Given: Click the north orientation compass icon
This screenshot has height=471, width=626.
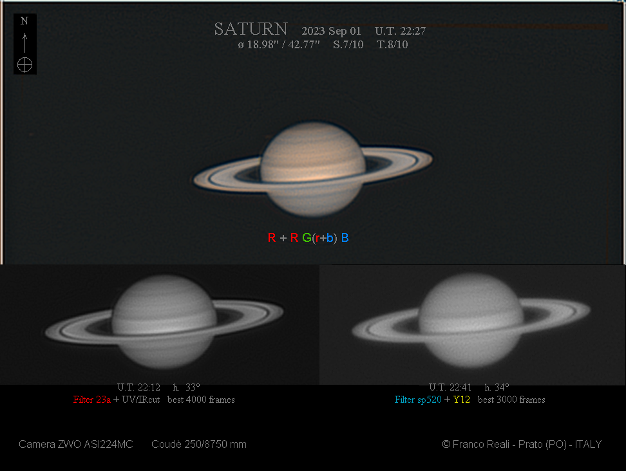Looking at the screenshot, I should pos(24,44).
